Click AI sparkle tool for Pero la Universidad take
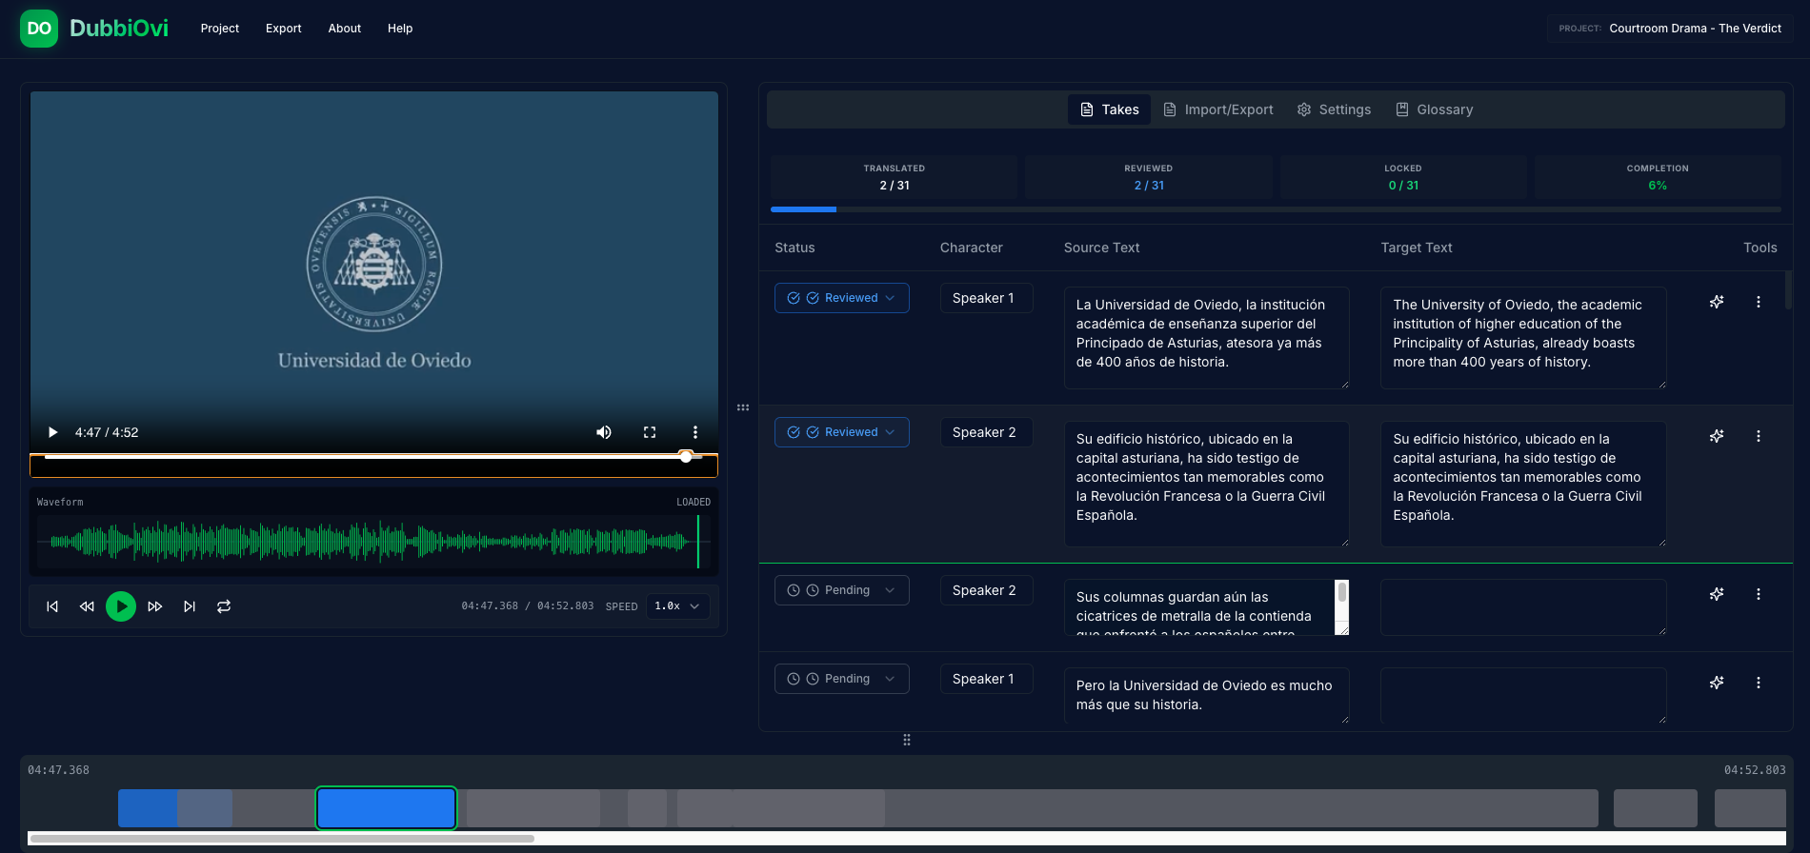Viewport: 1810px width, 853px height. pyautogui.click(x=1717, y=683)
